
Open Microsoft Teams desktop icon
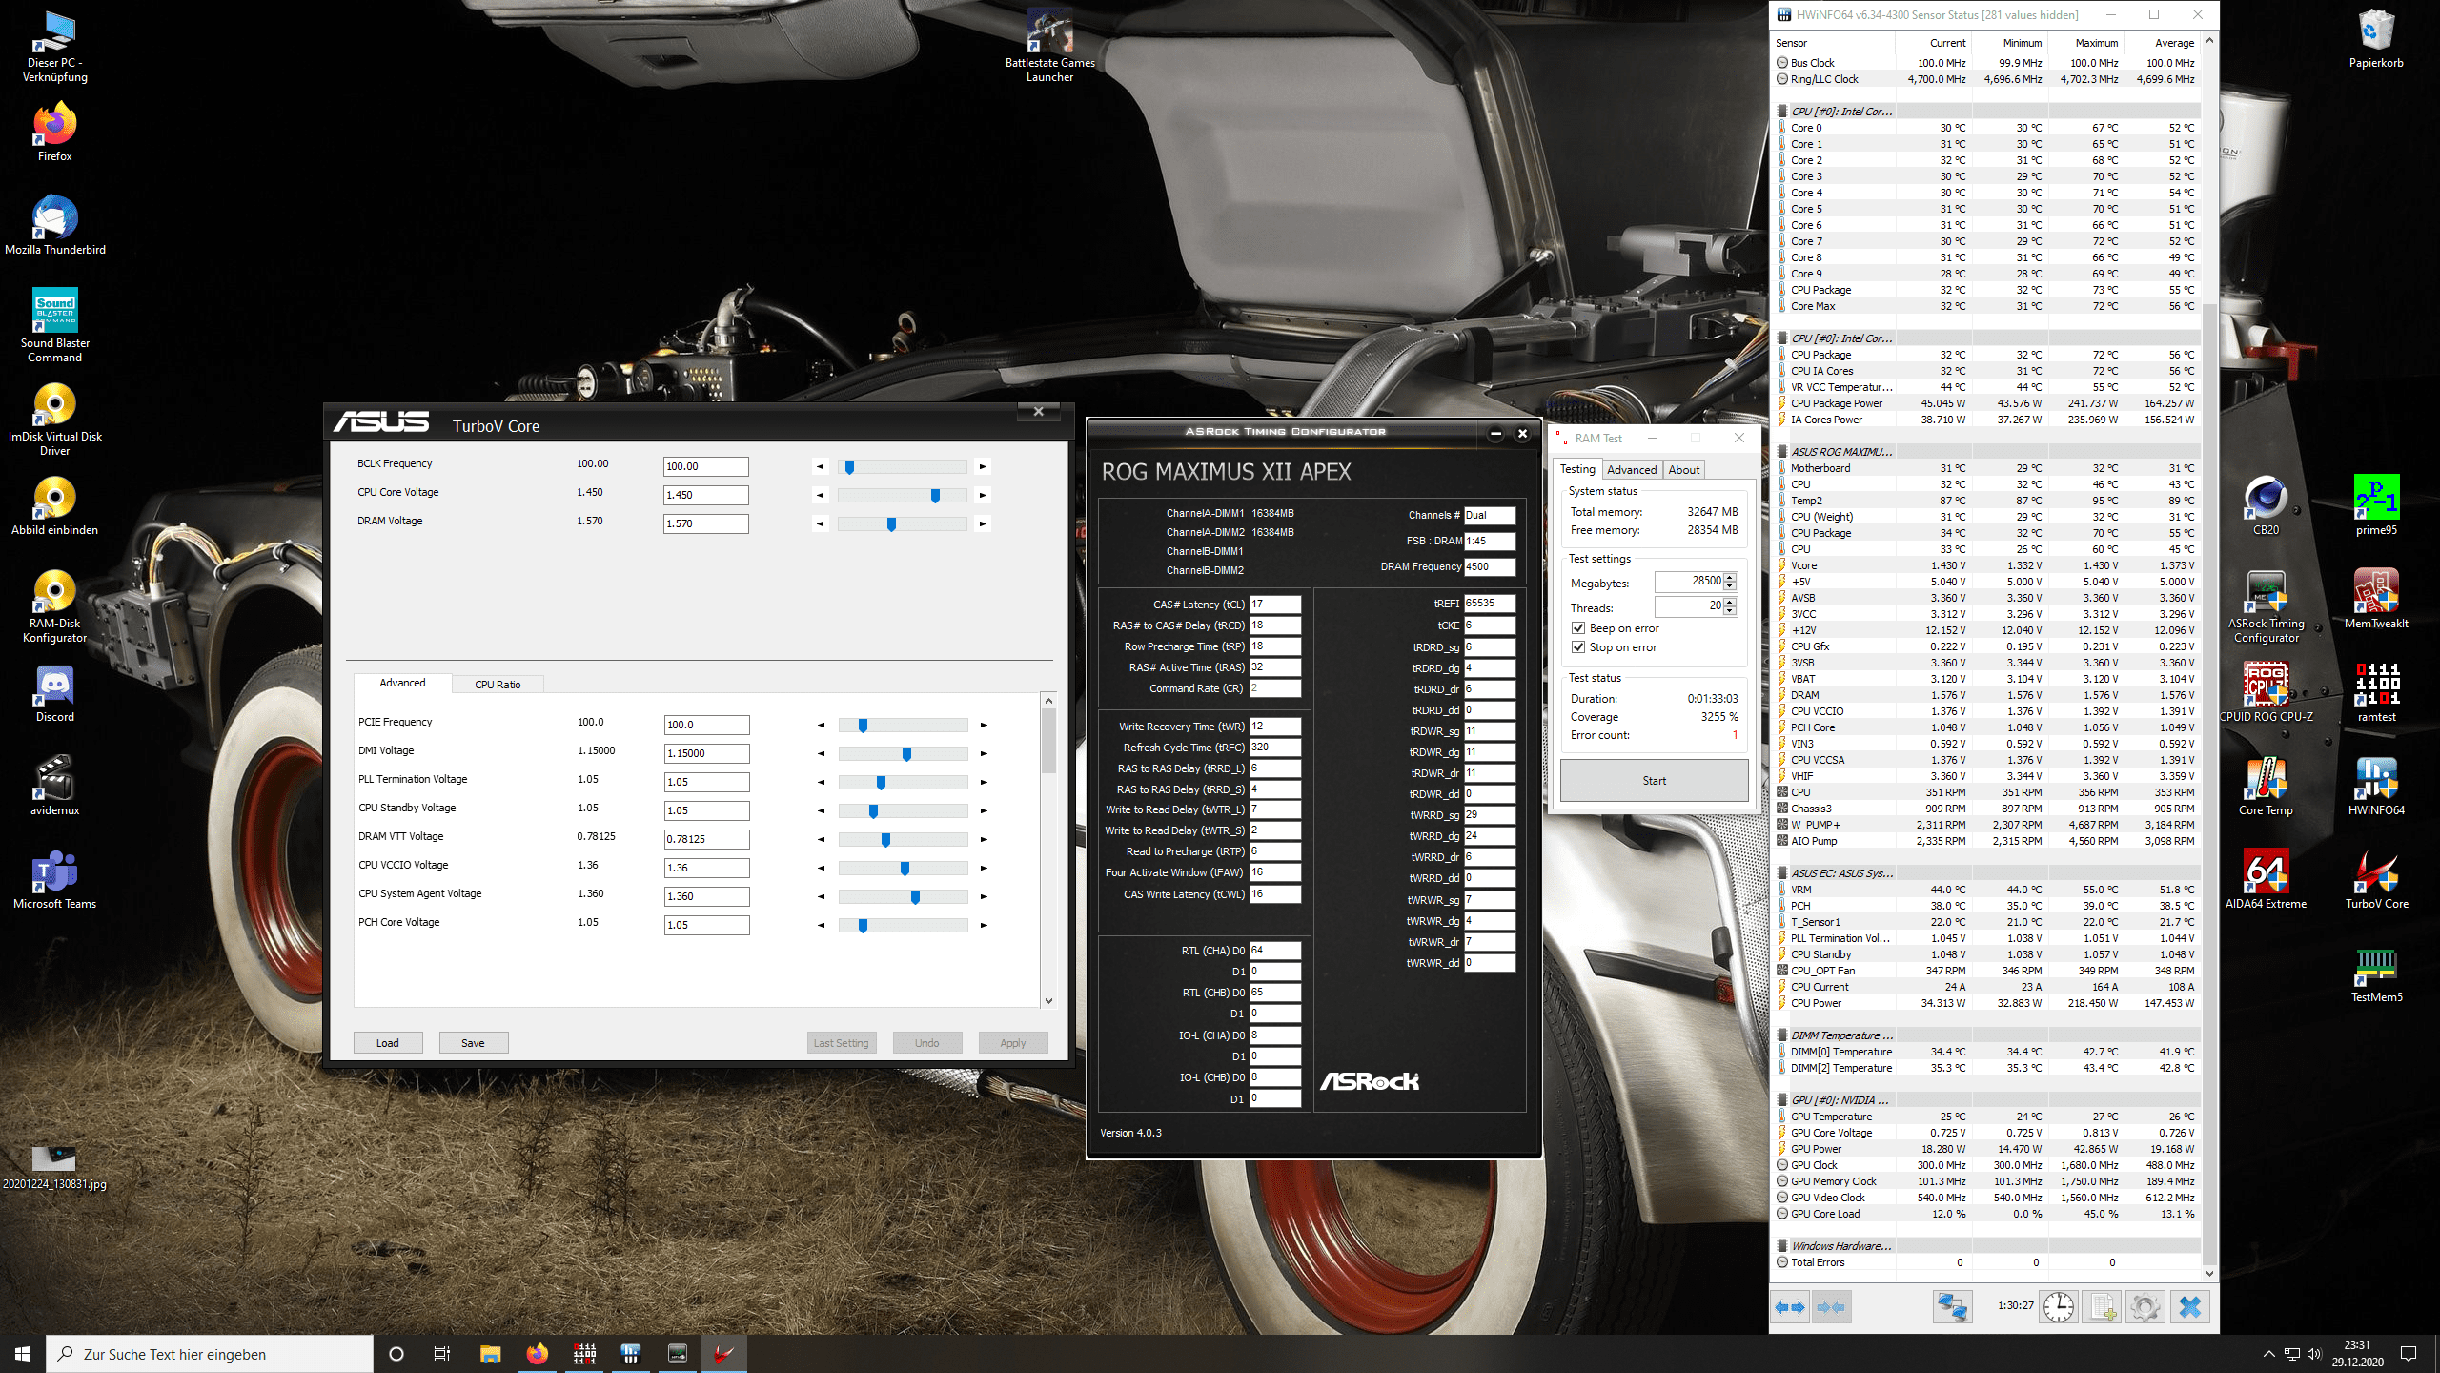click(54, 880)
